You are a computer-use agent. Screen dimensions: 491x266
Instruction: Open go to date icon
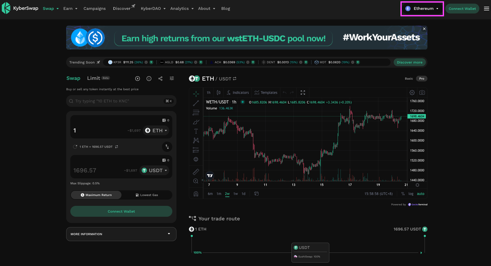pos(256,194)
